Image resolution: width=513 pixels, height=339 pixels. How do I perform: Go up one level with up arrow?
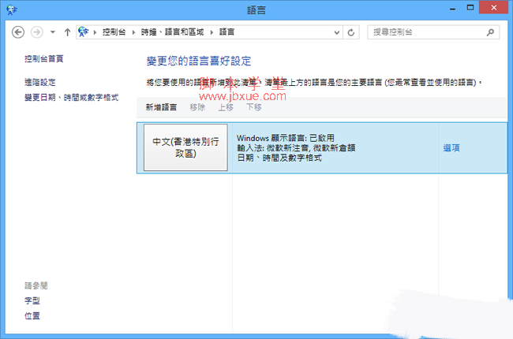pos(67,32)
